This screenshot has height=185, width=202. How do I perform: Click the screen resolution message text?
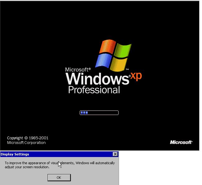[60, 165]
